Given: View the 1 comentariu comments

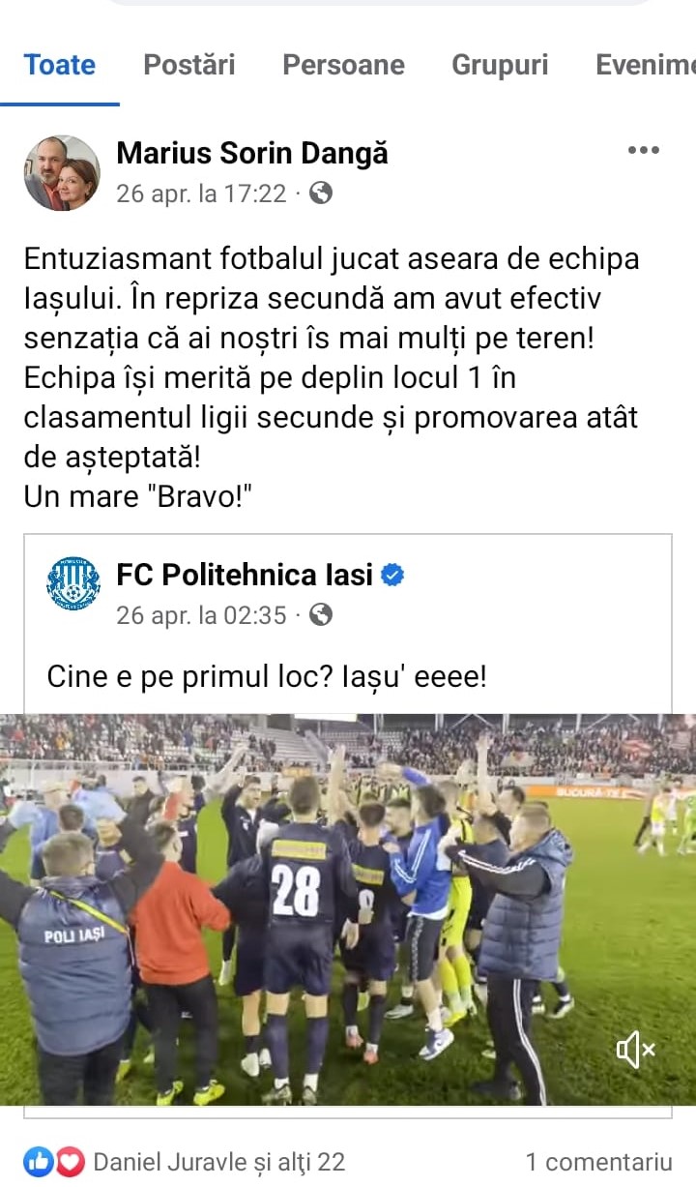Looking at the screenshot, I should 598,1161.
